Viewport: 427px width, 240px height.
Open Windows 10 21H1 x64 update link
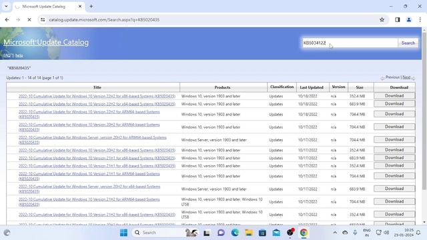pyautogui.click(x=97, y=158)
